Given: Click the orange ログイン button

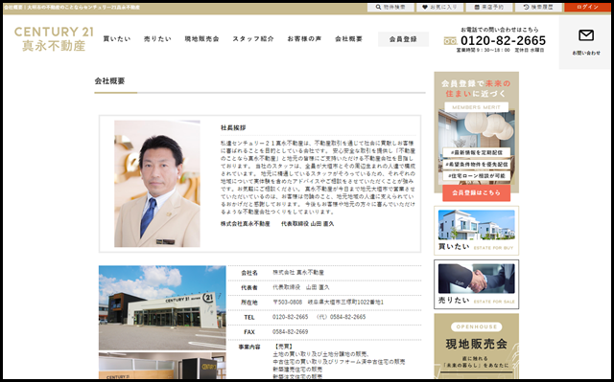Looking at the screenshot, I should [x=587, y=7].
